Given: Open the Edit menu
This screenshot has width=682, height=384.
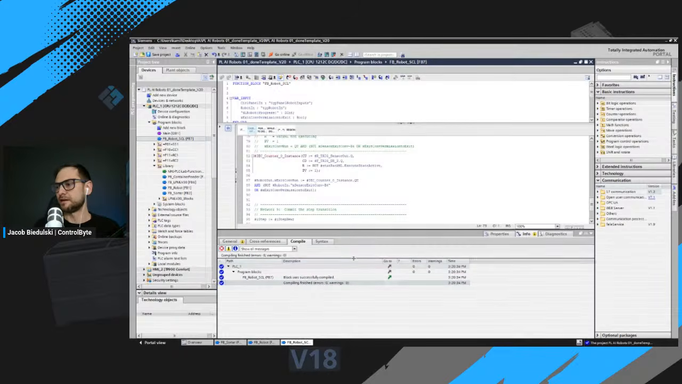Looking at the screenshot, I should (x=151, y=48).
